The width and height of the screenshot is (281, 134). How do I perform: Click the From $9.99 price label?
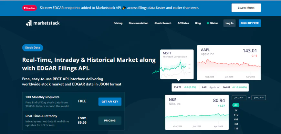pyautogui.click(x=82, y=120)
